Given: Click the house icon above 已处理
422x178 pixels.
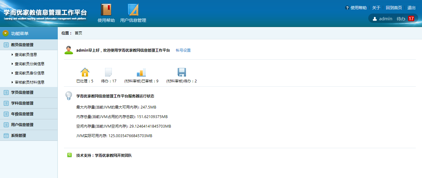Looking at the screenshot, I should click(85, 72).
